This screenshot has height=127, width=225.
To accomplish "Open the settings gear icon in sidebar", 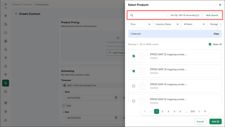I will pos(6,112).
